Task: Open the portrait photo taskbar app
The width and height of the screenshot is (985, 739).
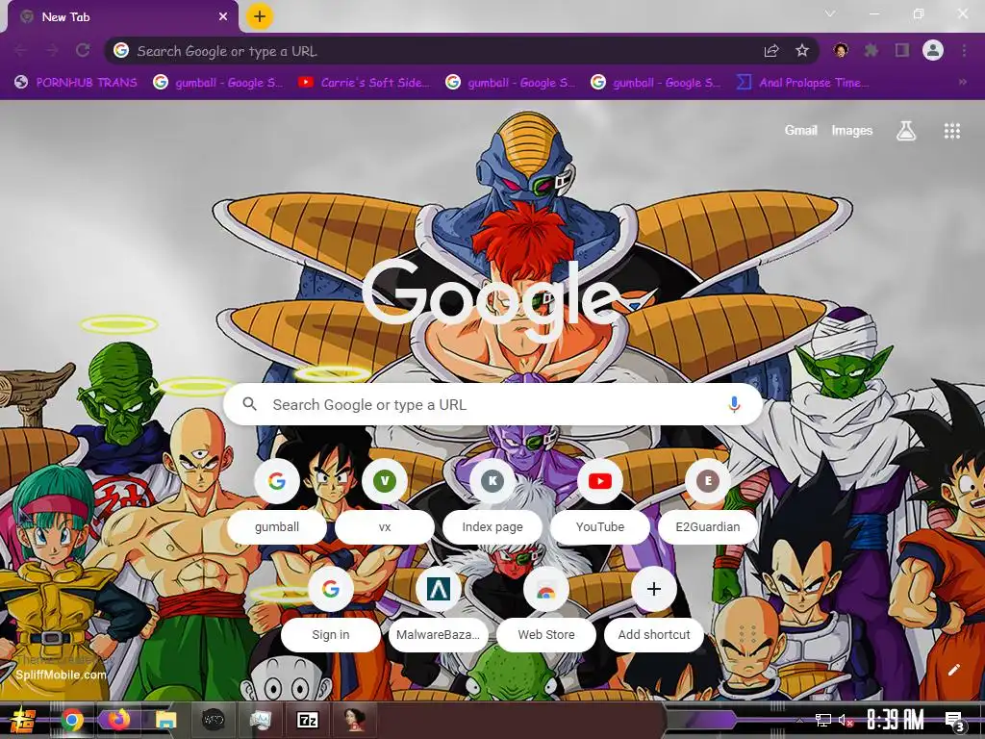Action: 354,720
